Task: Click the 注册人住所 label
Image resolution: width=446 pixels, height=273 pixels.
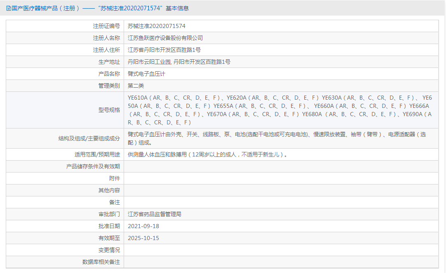Action: tap(106, 50)
